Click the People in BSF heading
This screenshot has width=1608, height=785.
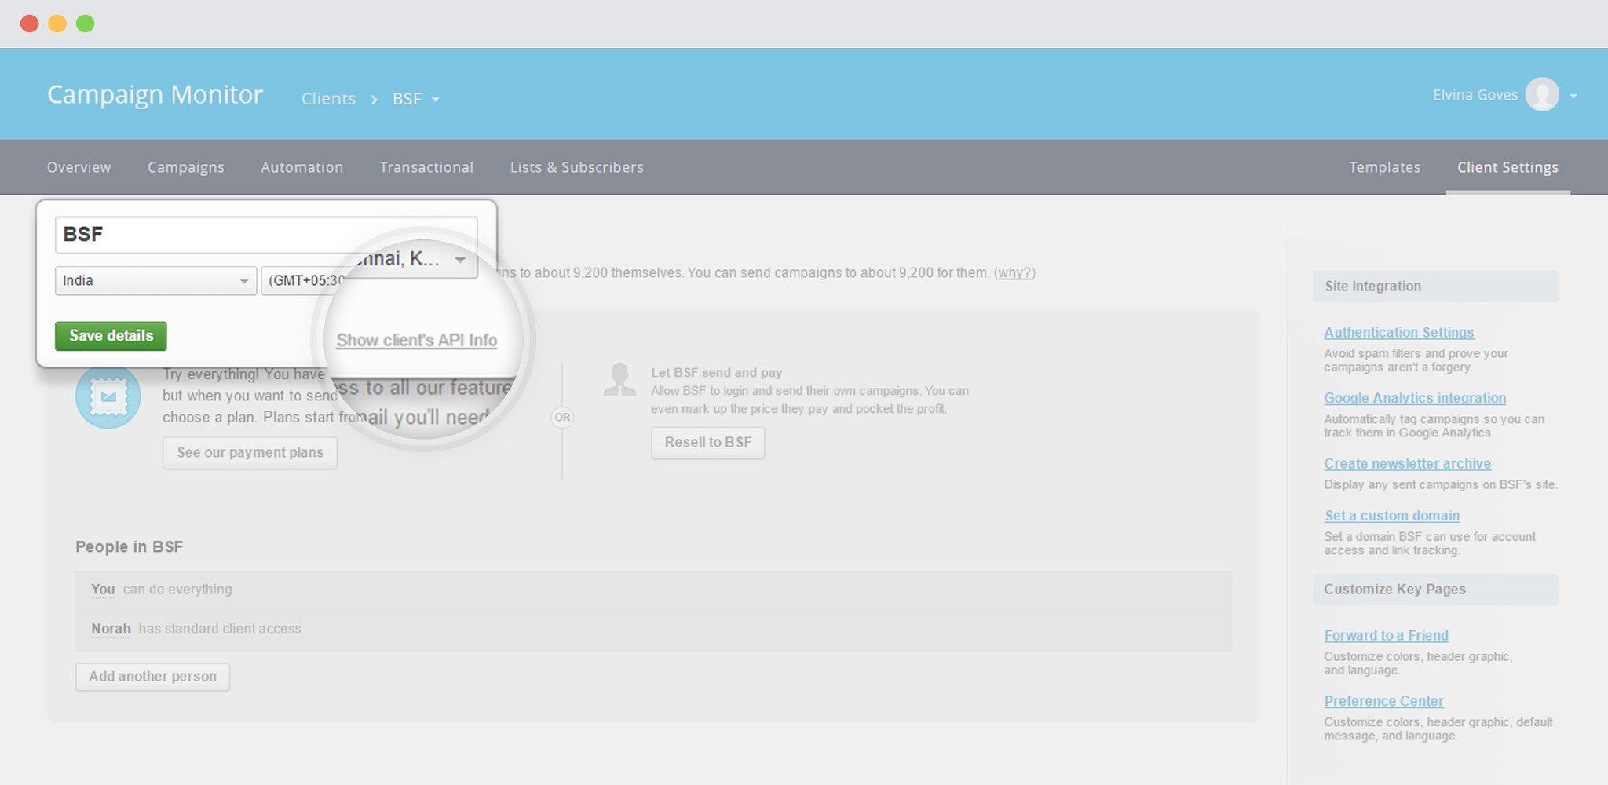coord(129,547)
